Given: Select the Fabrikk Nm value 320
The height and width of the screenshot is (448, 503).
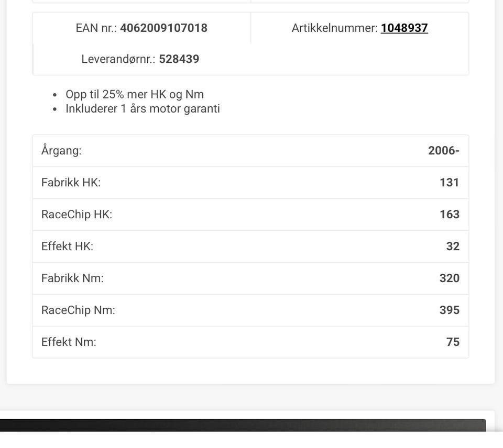Looking at the screenshot, I should pyautogui.click(x=450, y=278).
